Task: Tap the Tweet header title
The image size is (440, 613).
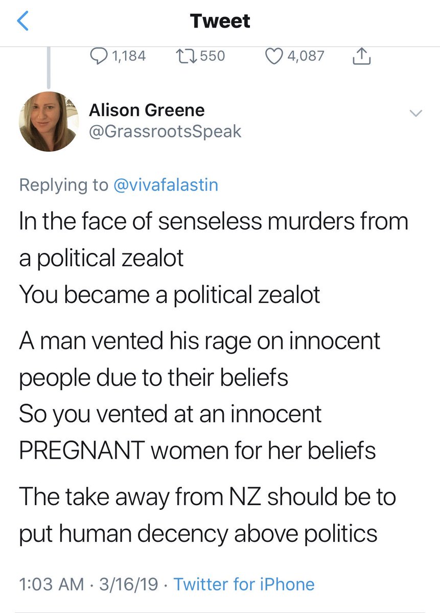Action: 220,21
